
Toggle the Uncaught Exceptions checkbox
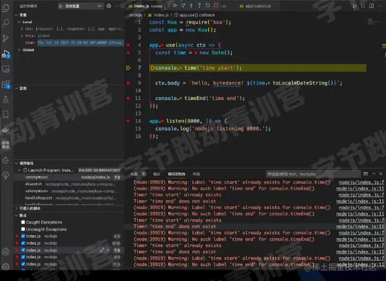click(23, 229)
